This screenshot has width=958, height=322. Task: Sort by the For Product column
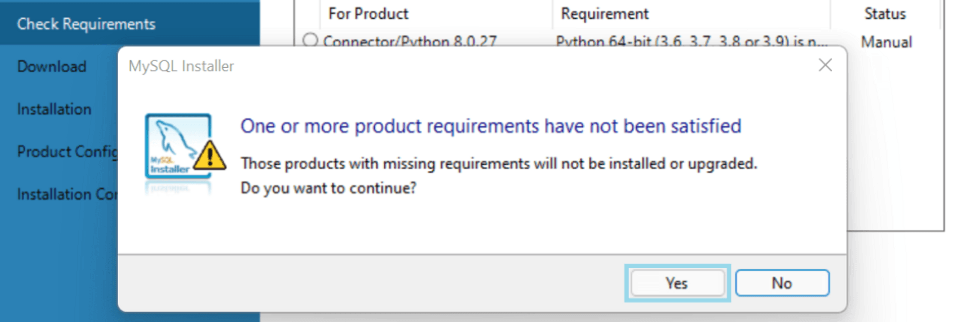click(x=368, y=14)
